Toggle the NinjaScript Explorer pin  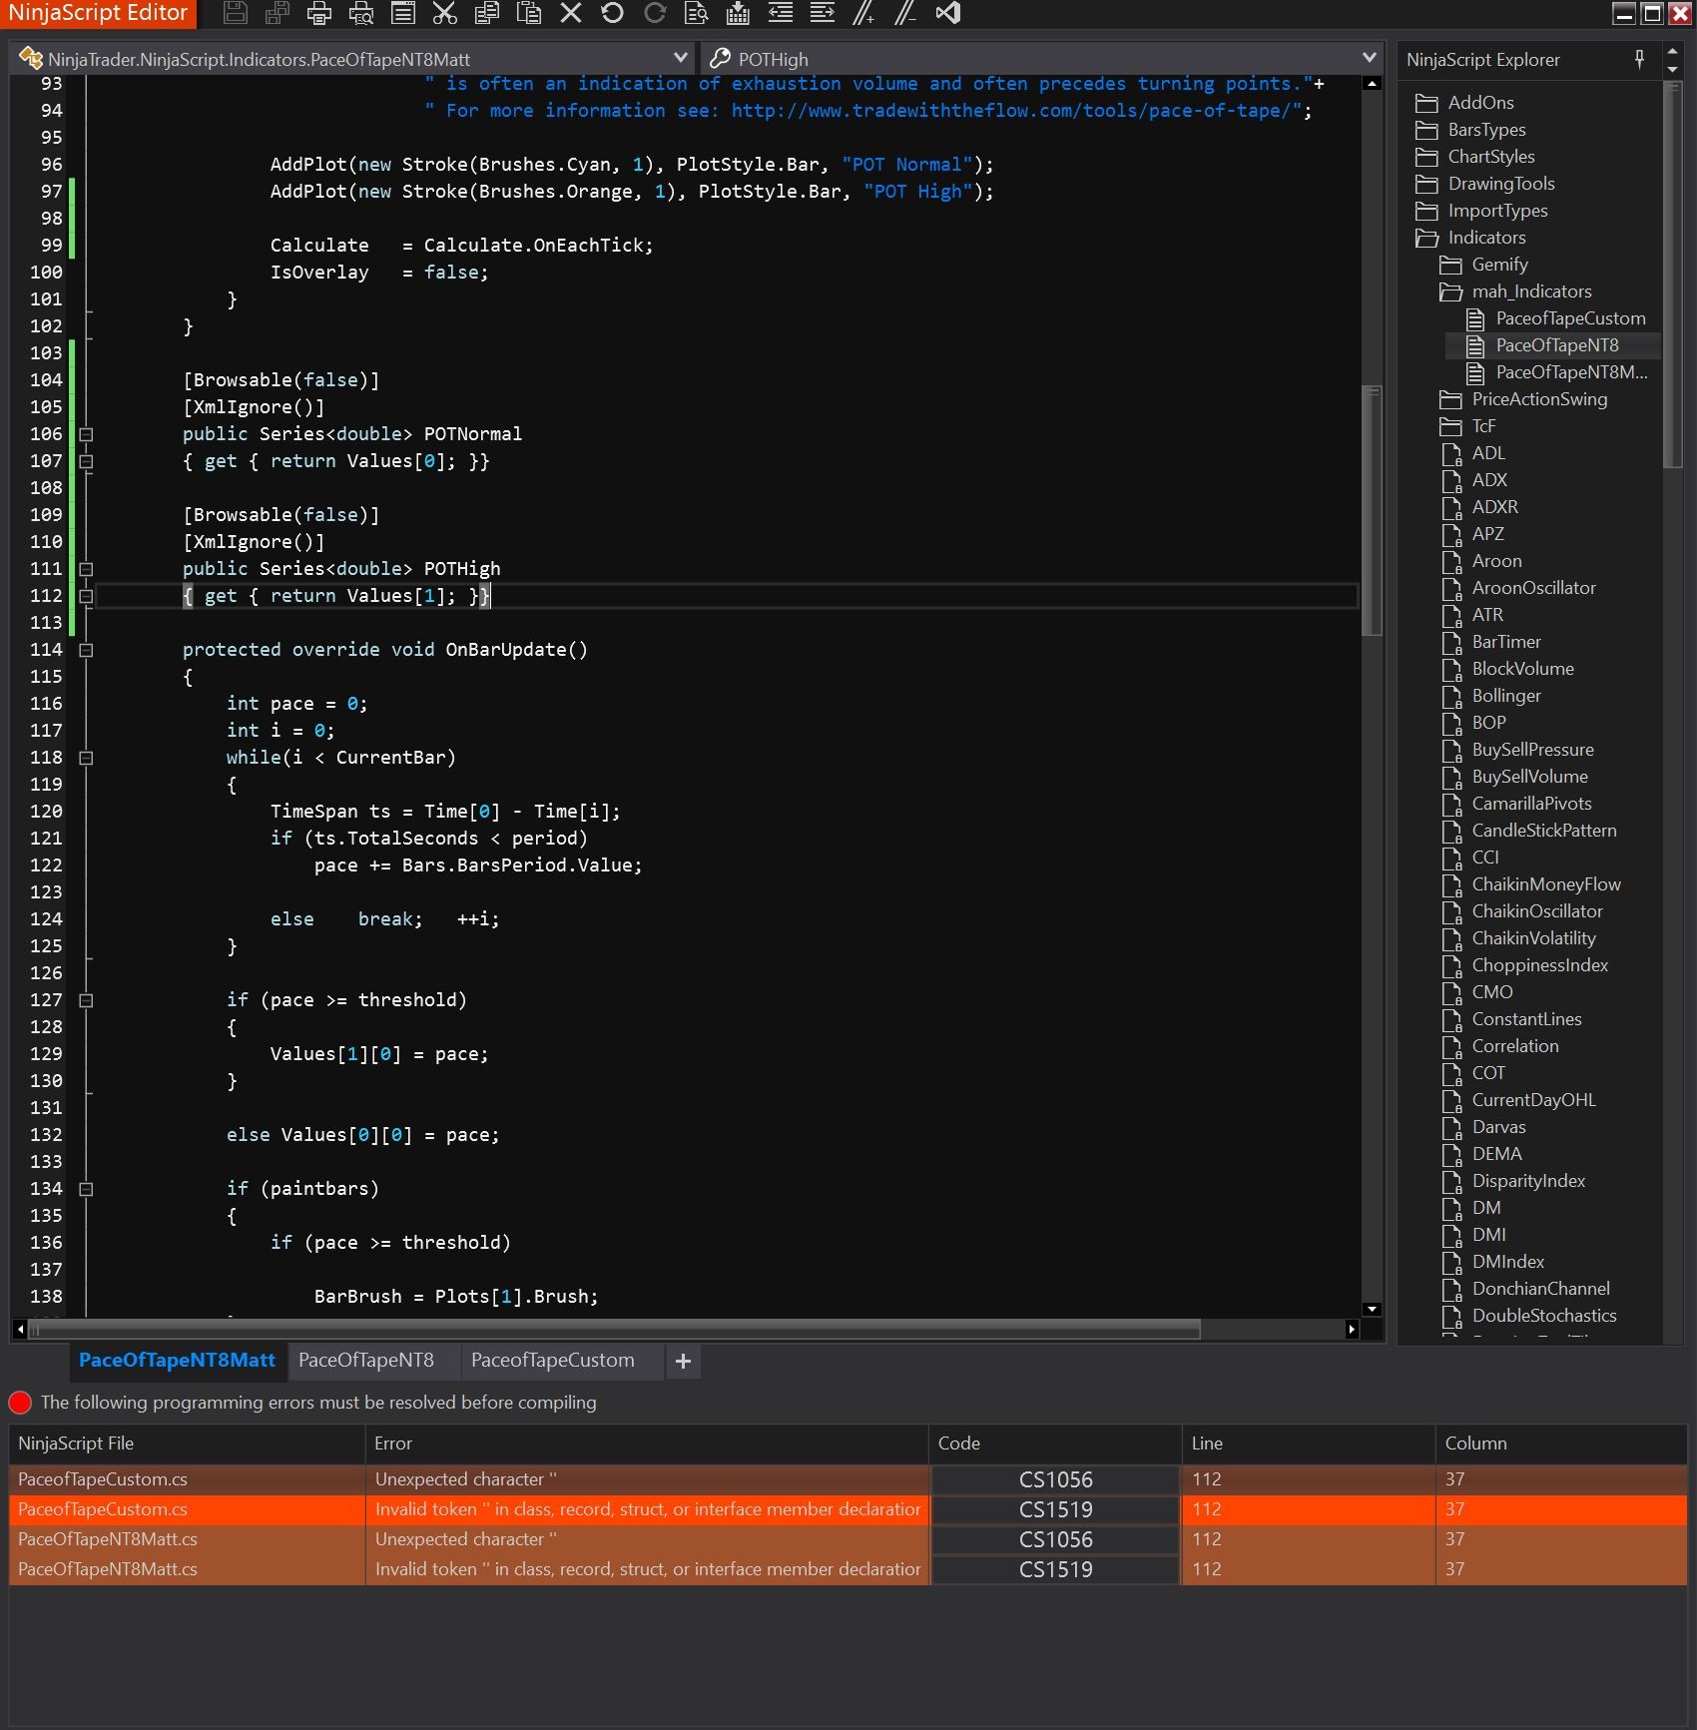coord(1639,59)
